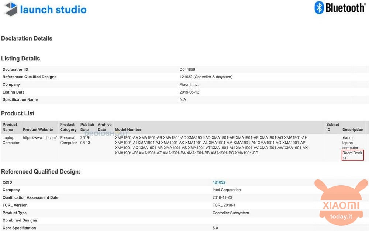Select the 'Declaration ID' label
The width and height of the screenshot is (369, 231).
[15, 69]
